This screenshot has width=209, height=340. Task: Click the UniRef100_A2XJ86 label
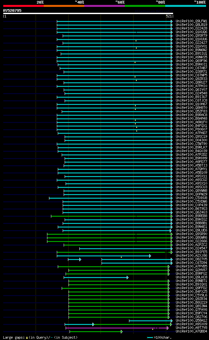(191, 256)
